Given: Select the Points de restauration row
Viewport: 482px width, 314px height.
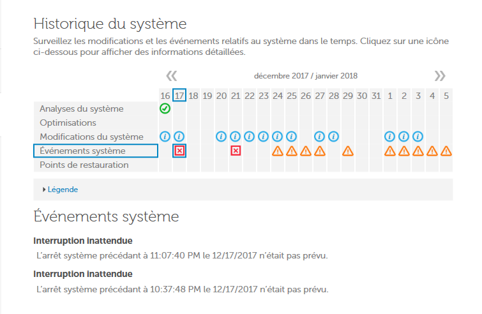Looking at the screenshot, I should [84, 165].
